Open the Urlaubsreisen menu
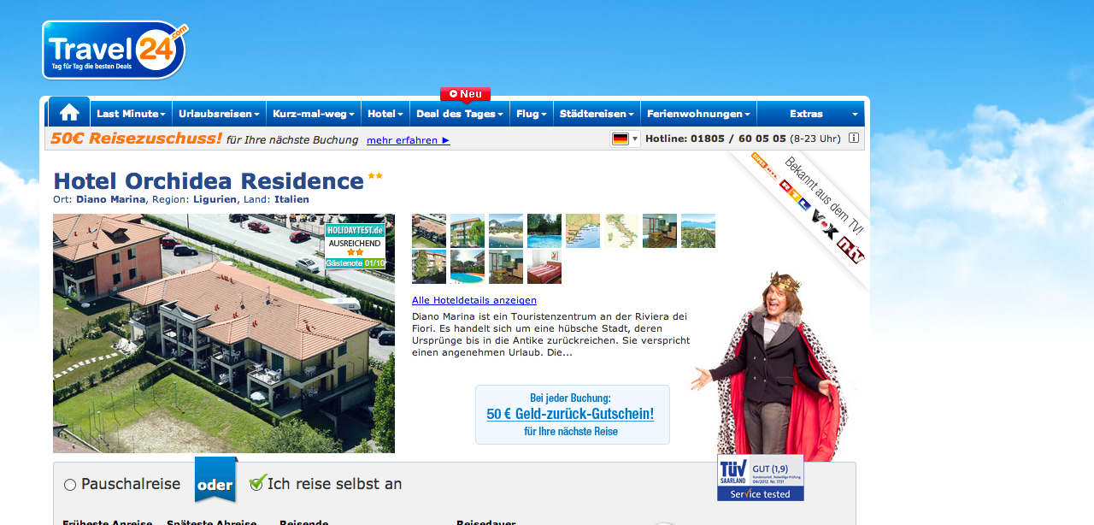Viewport: 1094px width, 525px height. [x=220, y=114]
